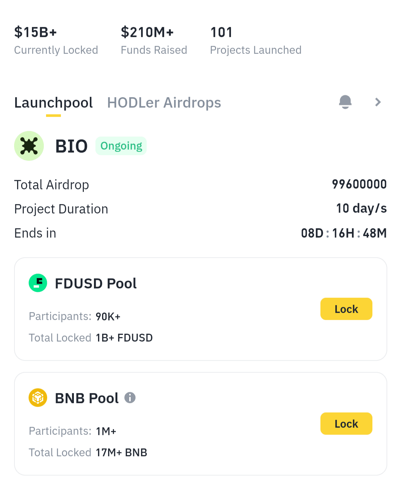Tap the $15B+ Currently Locked stat
The image size is (401, 489).
point(56,40)
